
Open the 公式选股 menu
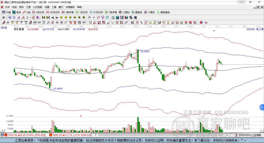[x=38, y=7]
